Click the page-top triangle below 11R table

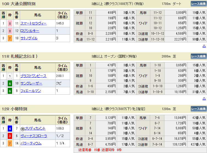pos(204,99)
